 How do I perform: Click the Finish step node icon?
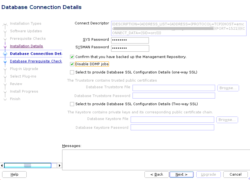pyautogui.click(x=5, y=99)
